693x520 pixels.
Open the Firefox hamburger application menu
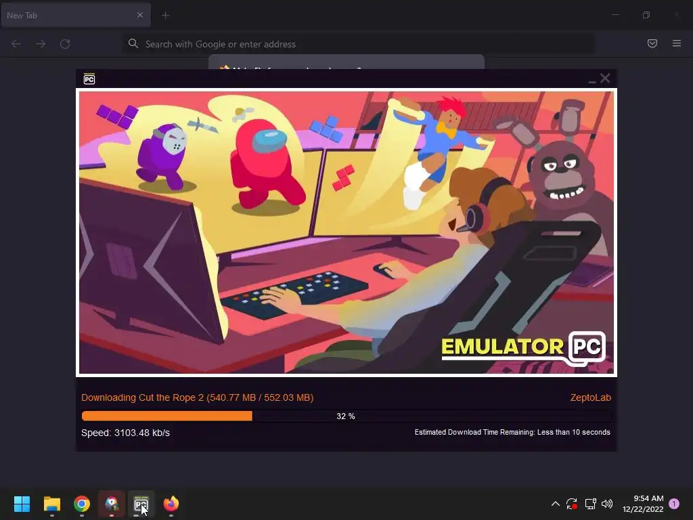(677, 43)
